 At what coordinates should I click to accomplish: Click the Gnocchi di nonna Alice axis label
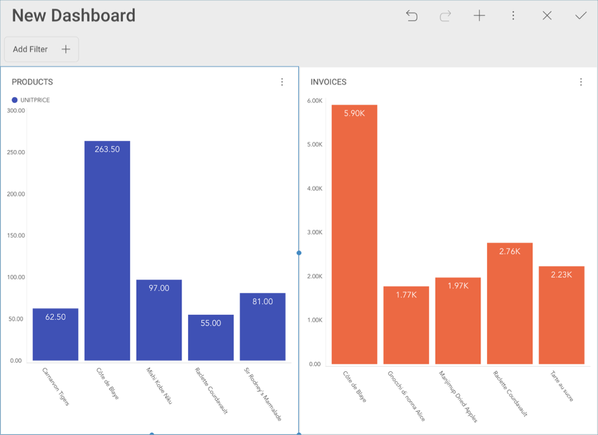[406, 396]
